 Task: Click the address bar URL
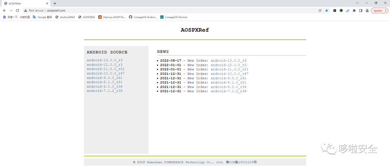tap(56, 11)
